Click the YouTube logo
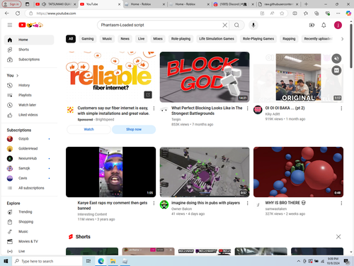 pos(30,25)
